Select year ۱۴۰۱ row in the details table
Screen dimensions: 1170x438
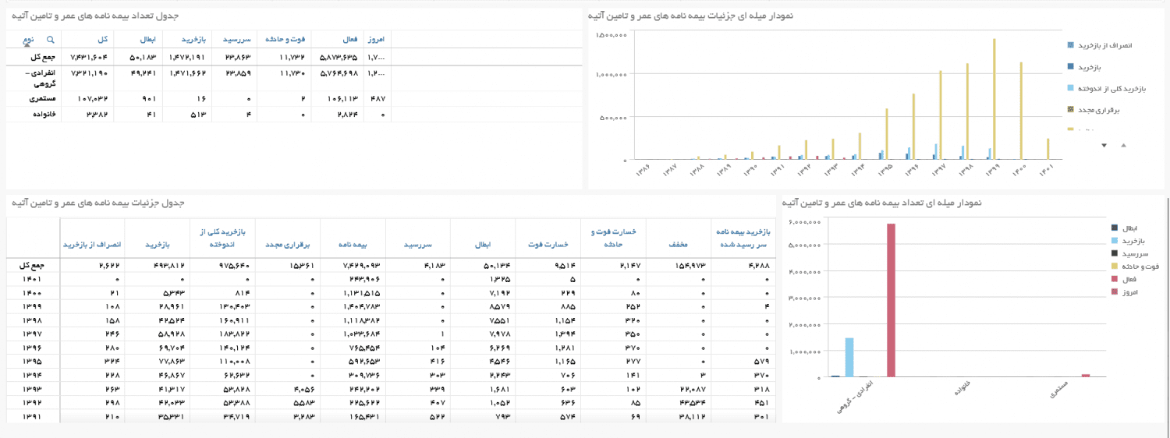pos(392,278)
